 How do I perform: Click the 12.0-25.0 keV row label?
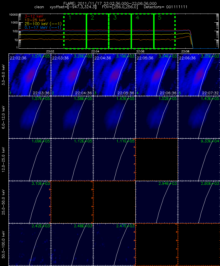4,160
